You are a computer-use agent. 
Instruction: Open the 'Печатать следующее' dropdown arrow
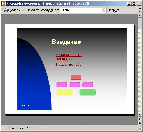tap(104, 10)
